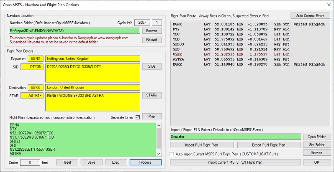The width and height of the screenshot is (334, 172).
Task: Open the STARs list
Action: click(152, 95)
